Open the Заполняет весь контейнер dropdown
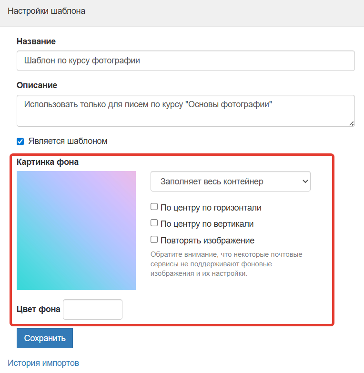 [x=230, y=181]
